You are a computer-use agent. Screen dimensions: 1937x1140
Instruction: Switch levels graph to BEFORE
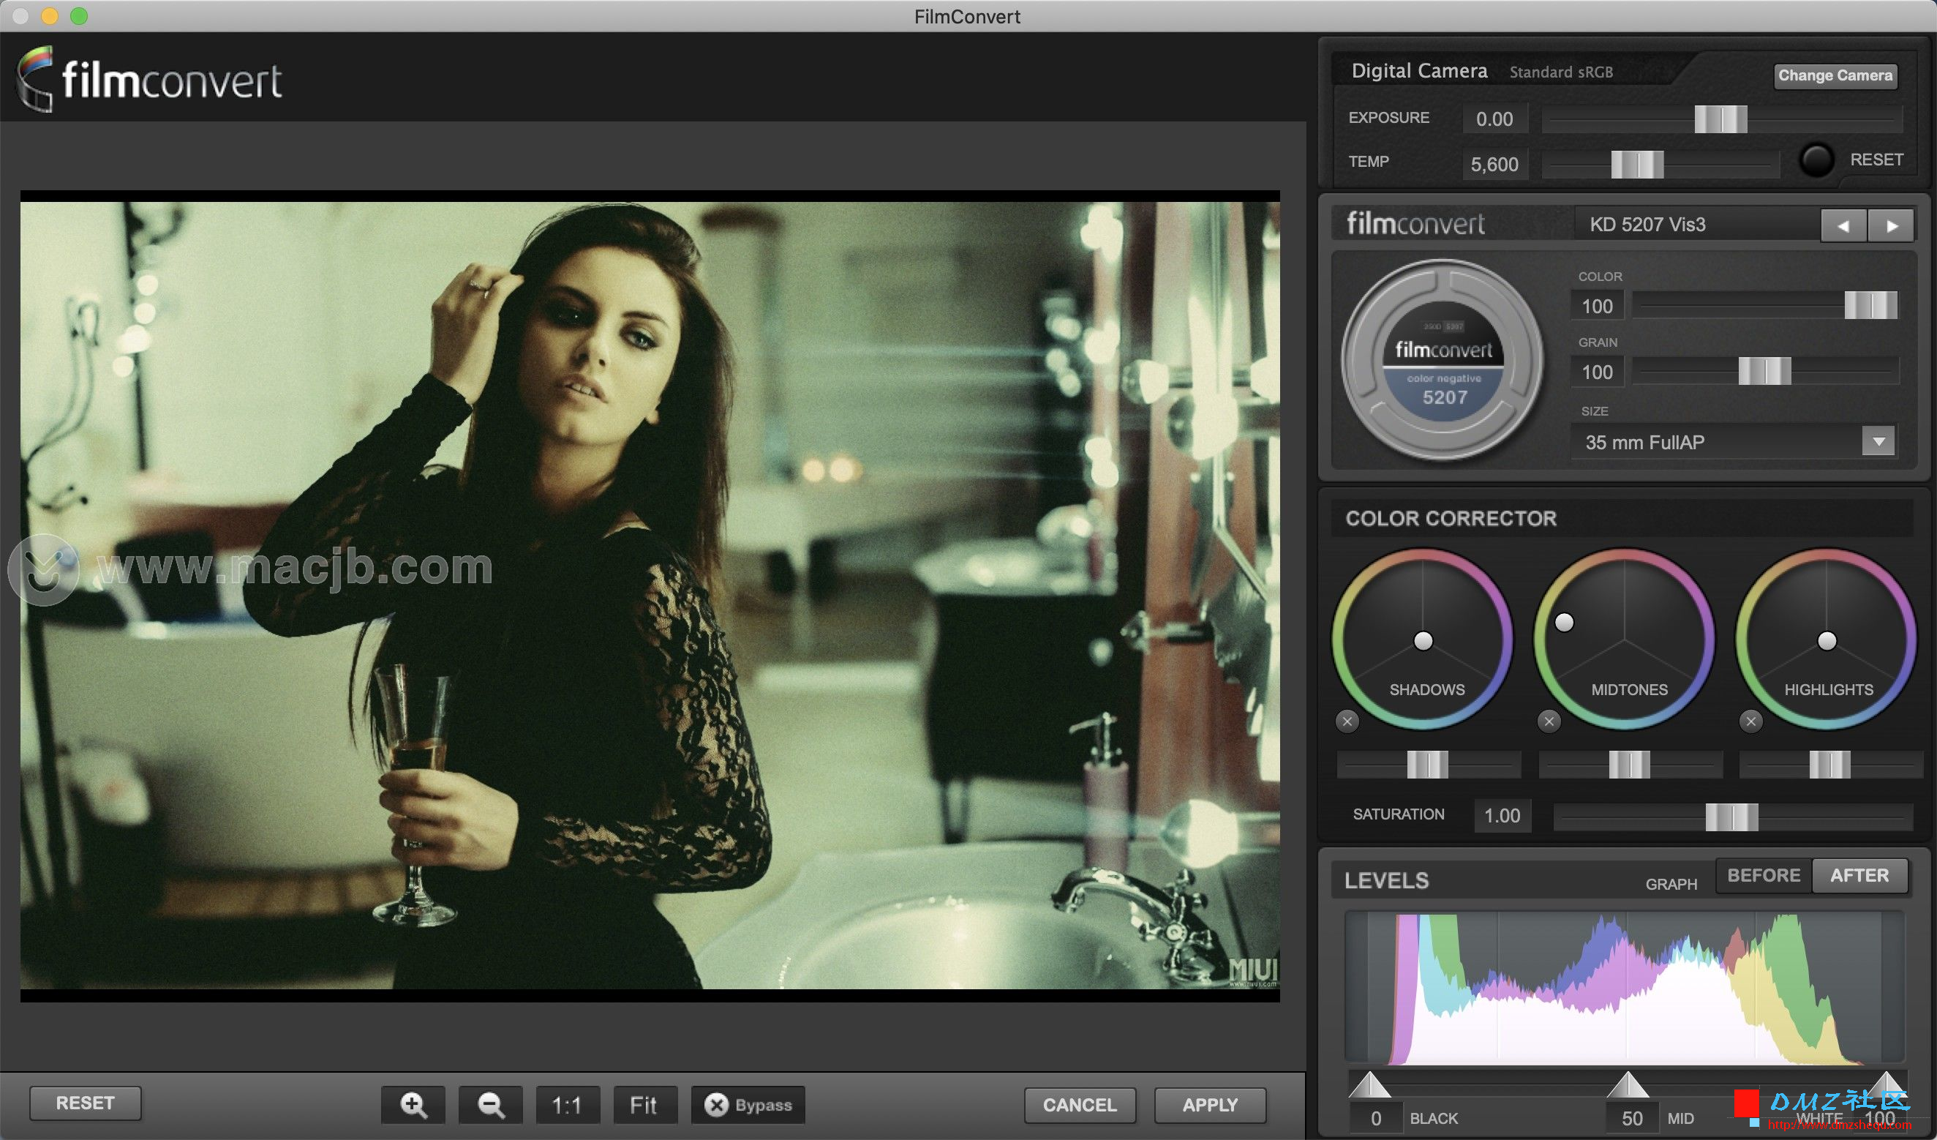(x=1764, y=876)
